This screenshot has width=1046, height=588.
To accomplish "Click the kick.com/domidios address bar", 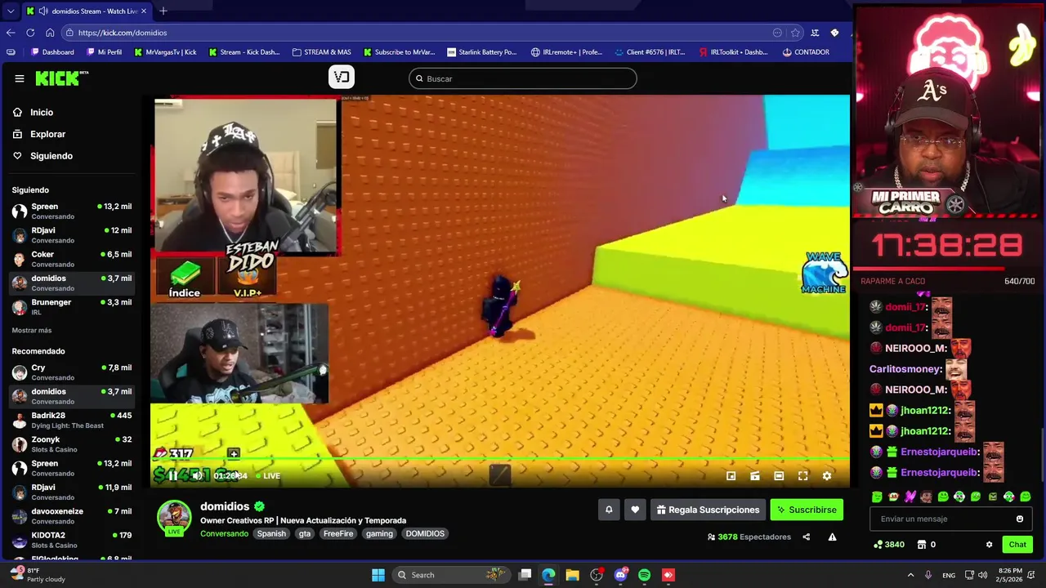I will pyautogui.click(x=417, y=33).
